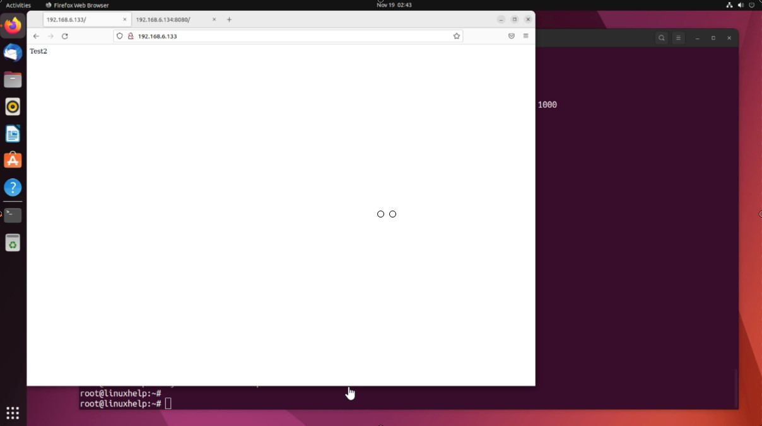The image size is (762, 426).
Task: Open Ubuntu Software from the dock
Action: (x=13, y=161)
